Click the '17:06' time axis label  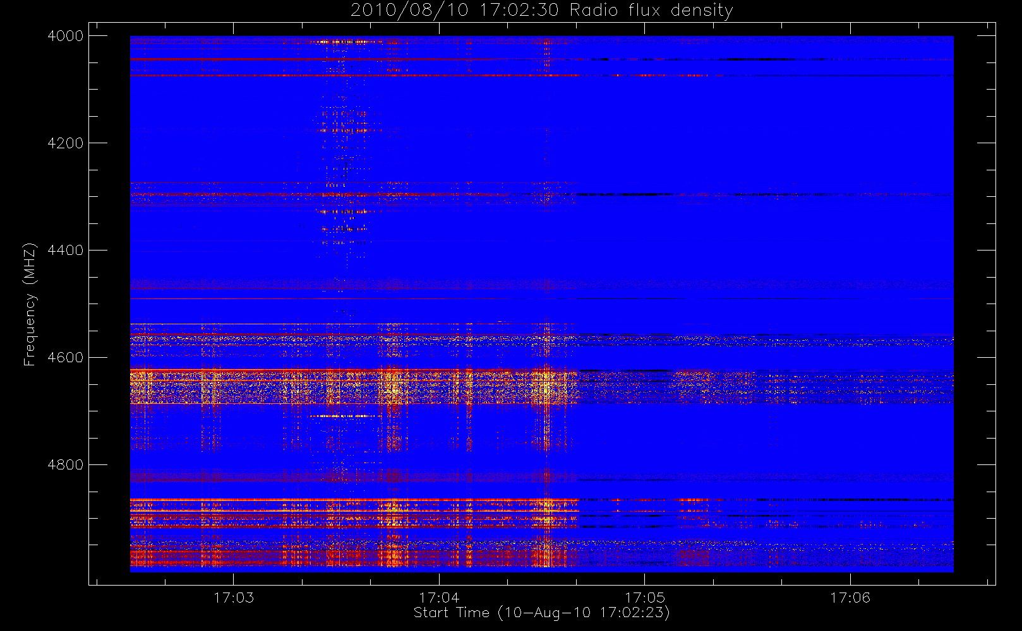coord(850,598)
